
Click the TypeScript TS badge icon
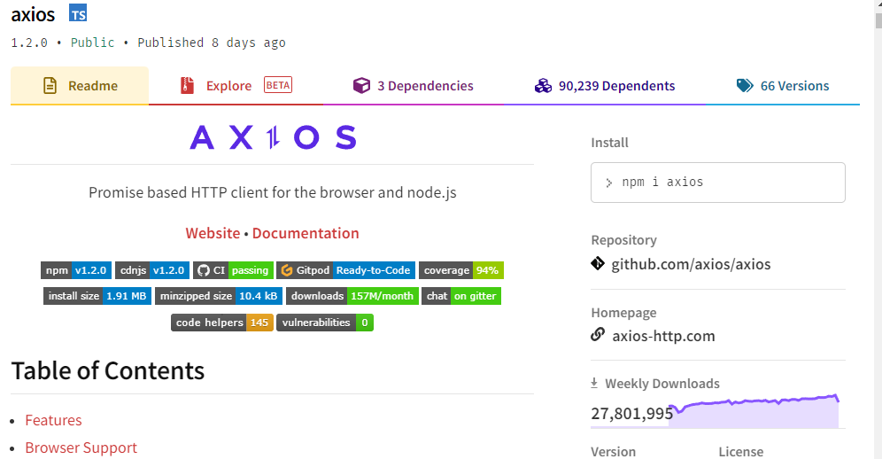[78, 12]
